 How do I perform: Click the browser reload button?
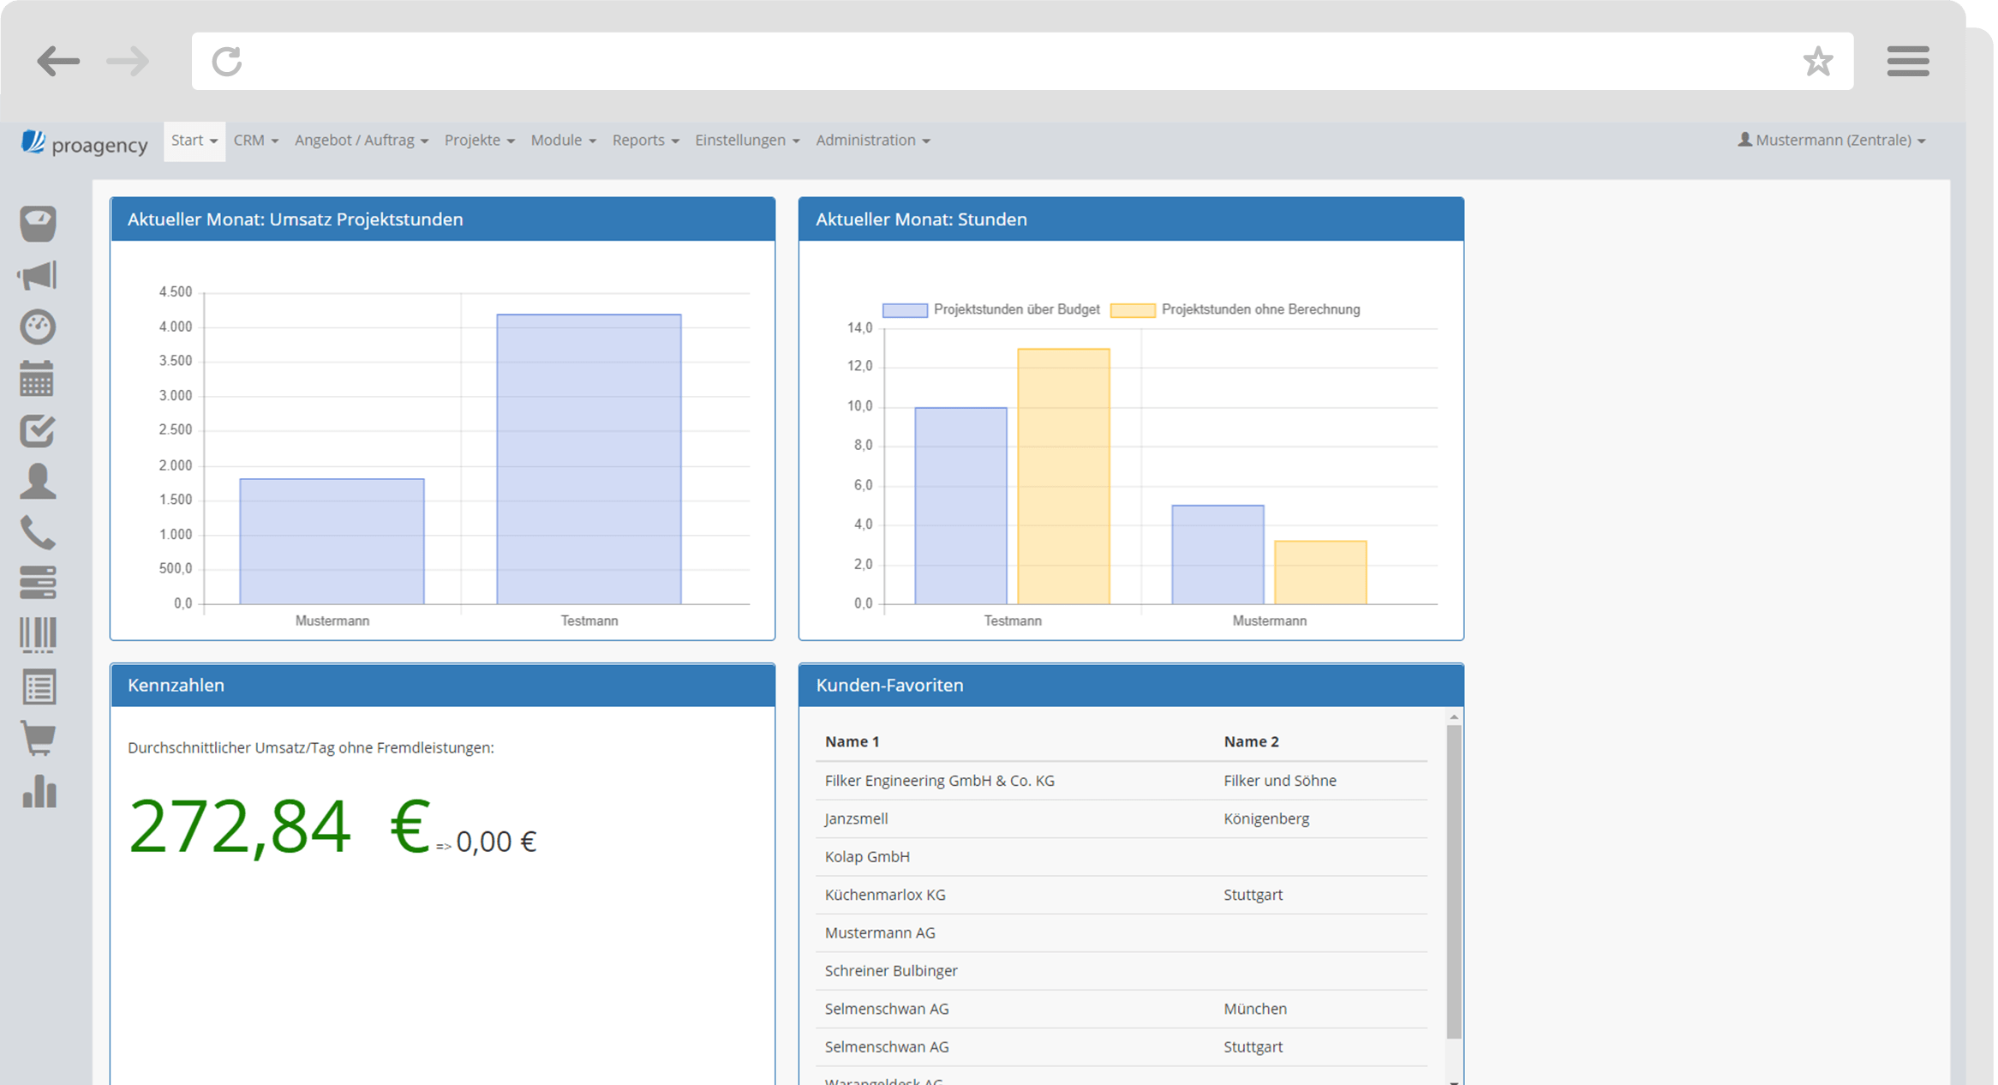tap(227, 62)
